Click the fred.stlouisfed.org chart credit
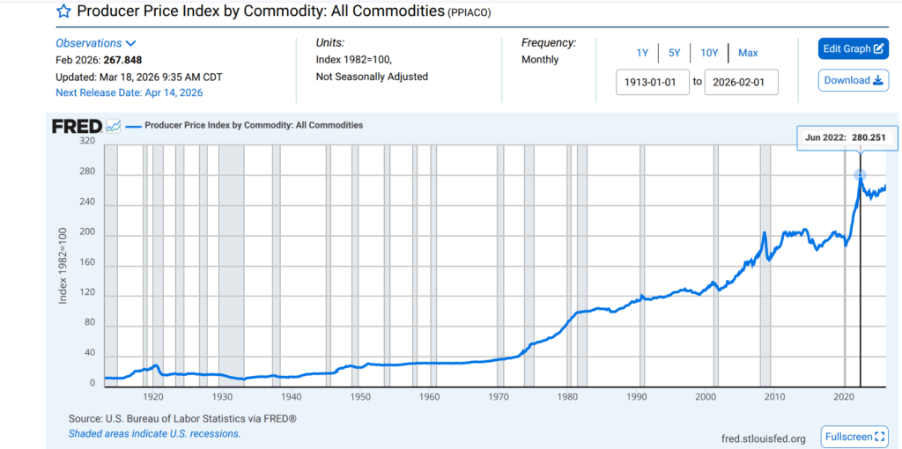The image size is (902, 449). [763, 438]
